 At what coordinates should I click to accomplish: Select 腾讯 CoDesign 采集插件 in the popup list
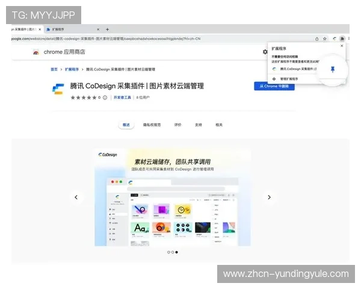(298, 69)
